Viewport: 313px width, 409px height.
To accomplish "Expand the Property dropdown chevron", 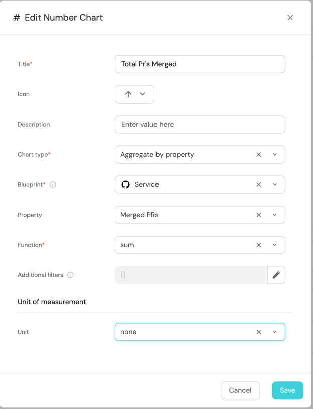I will tap(275, 215).
